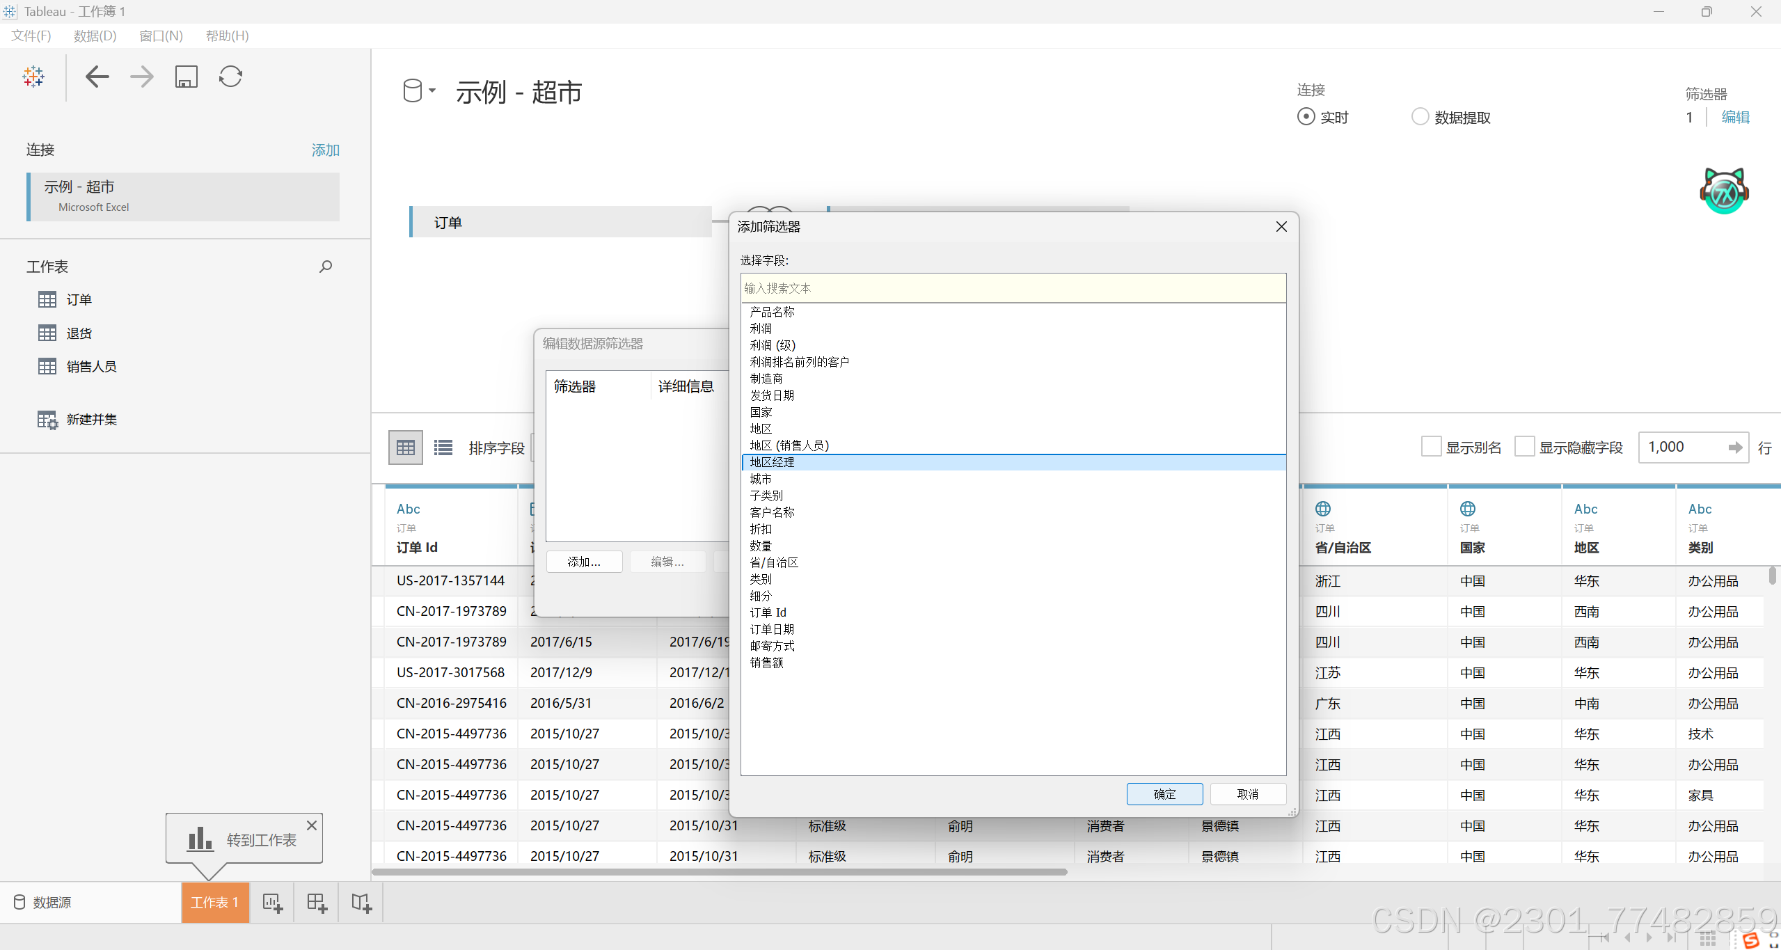Click 确定 in the add filter dialog
1781x950 pixels.
pos(1164,794)
